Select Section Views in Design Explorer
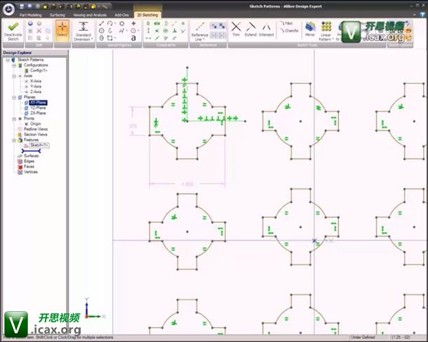The width and height of the screenshot is (428, 342). pyautogui.click(x=36, y=135)
